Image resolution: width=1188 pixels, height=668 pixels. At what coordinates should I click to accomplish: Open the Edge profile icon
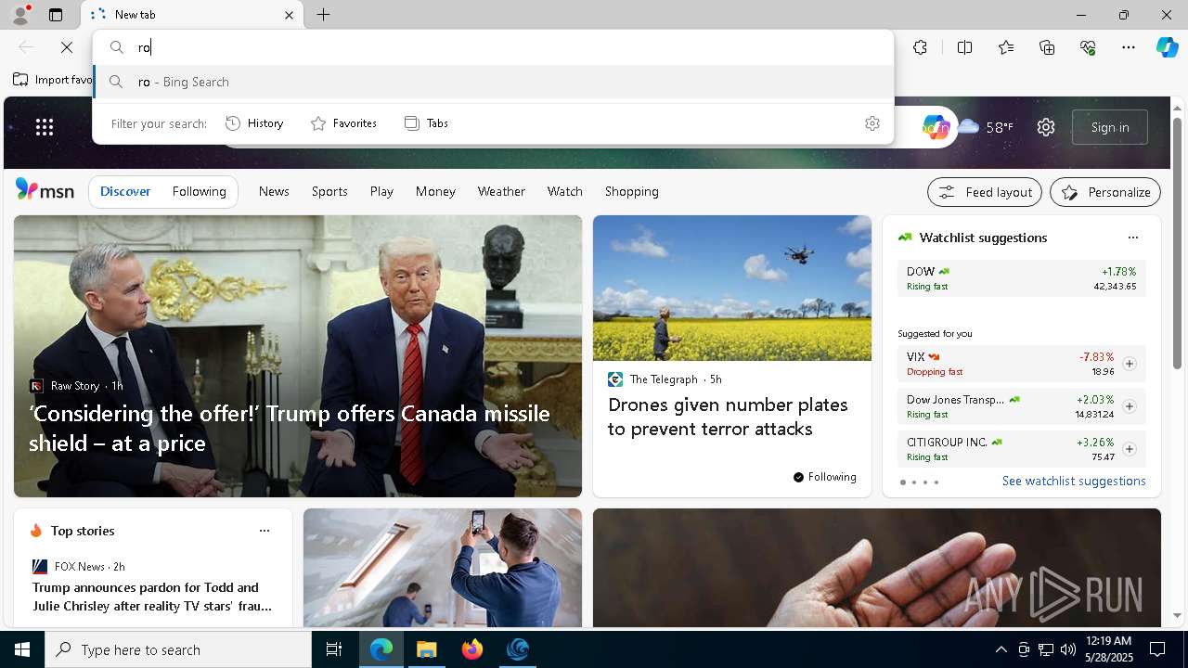(19, 15)
